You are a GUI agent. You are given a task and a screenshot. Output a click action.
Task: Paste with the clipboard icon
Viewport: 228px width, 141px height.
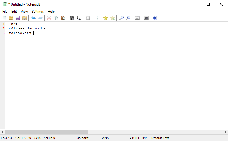click(63, 18)
